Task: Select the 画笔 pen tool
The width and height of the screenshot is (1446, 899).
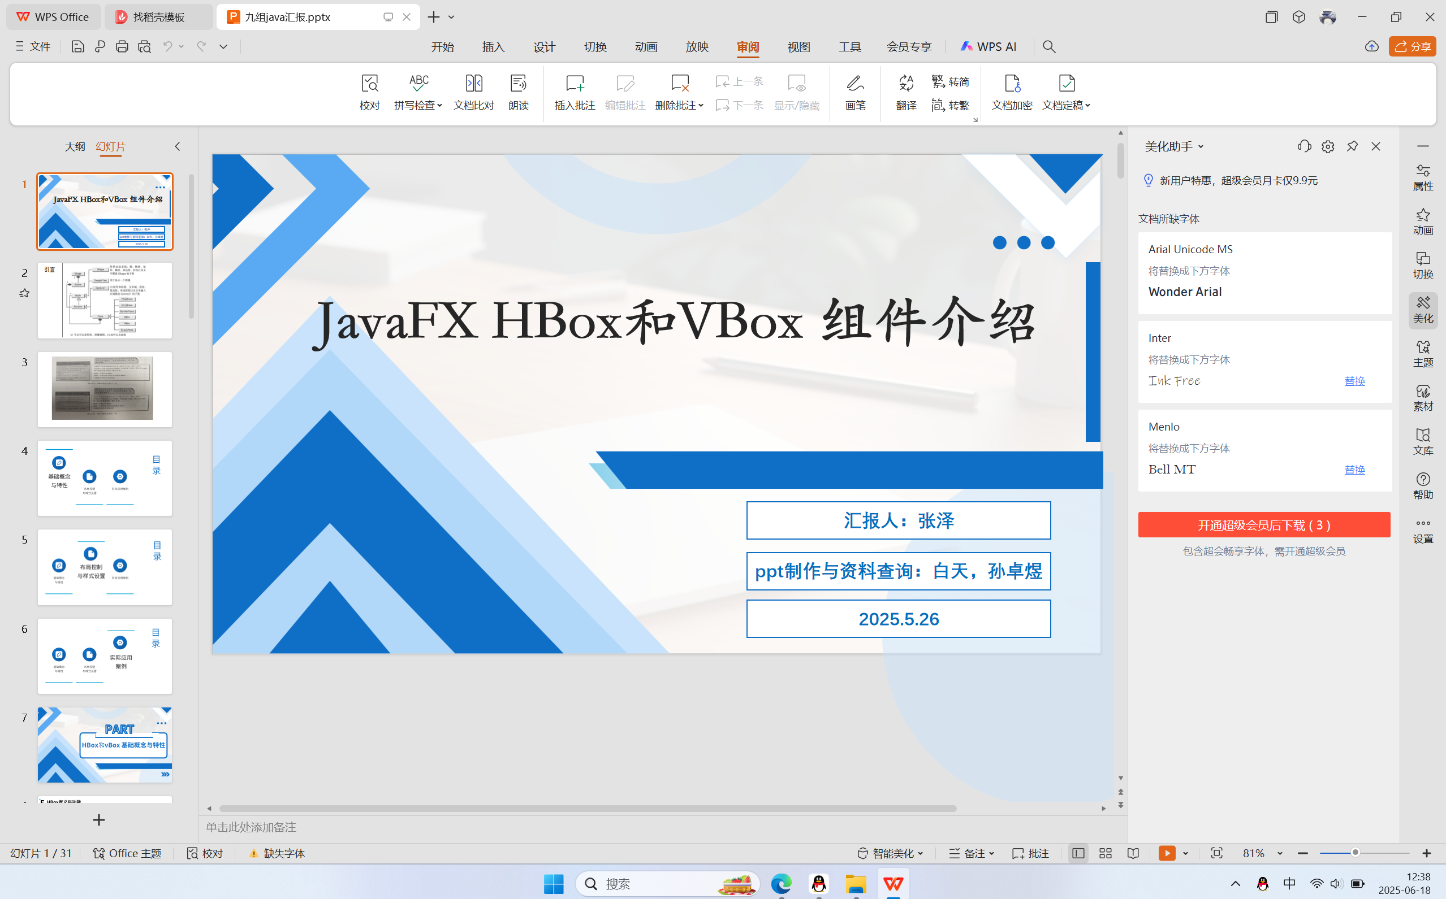Action: tap(855, 91)
